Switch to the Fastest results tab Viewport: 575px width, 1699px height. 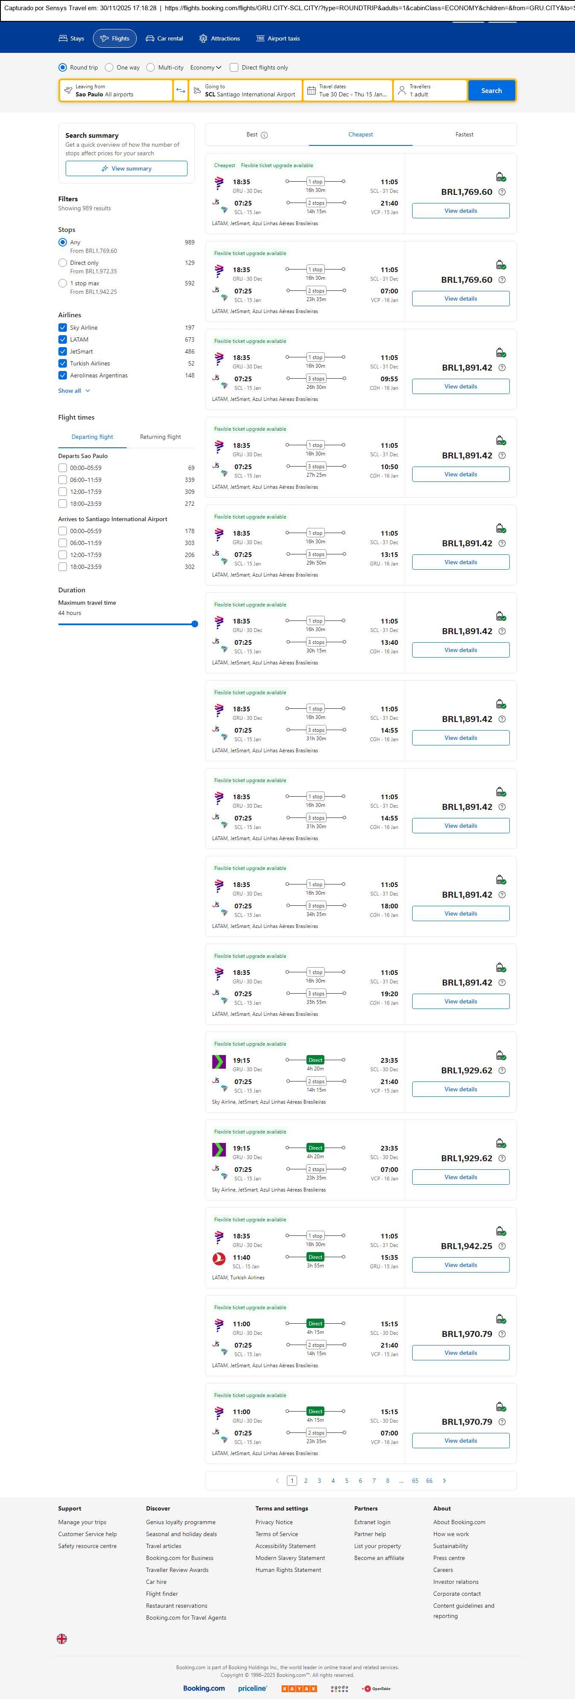click(464, 135)
